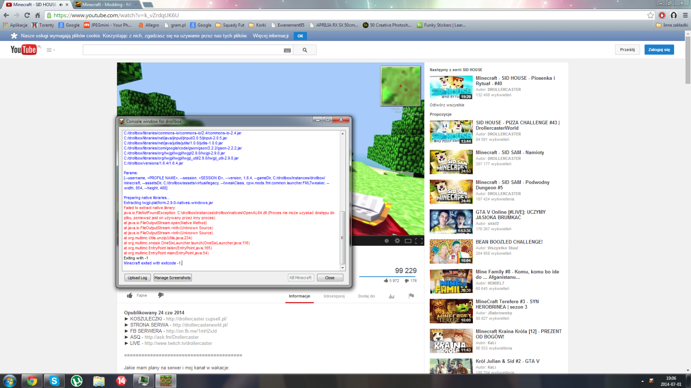691x388 pixels.
Task: Click Odtwórz wszystkie link
Action: pos(447,105)
